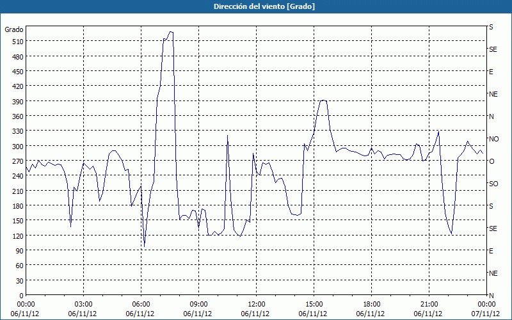Click the 03:00 time label
The image size is (512, 320).
pyautogui.click(x=83, y=305)
